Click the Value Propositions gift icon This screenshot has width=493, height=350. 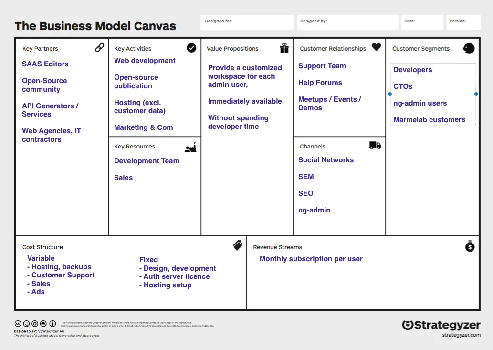(x=284, y=48)
